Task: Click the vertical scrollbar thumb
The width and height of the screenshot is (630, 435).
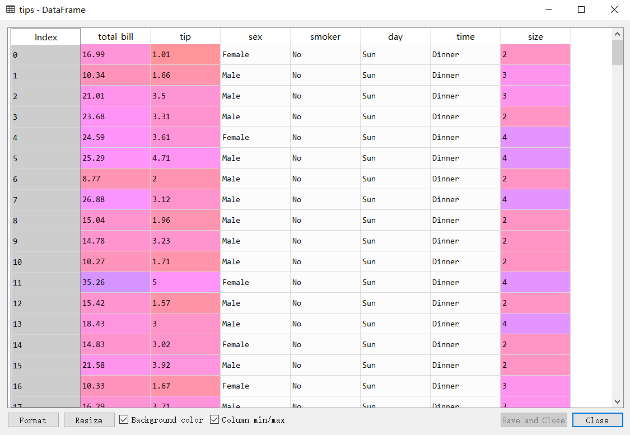Action: pos(617,52)
